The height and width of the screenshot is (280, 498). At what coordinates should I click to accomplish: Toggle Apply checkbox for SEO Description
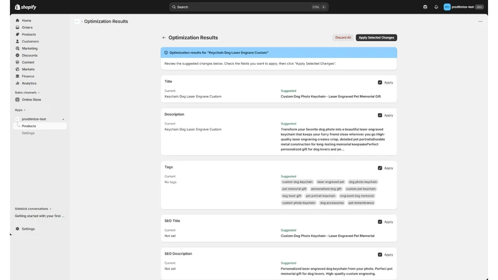tap(380, 254)
